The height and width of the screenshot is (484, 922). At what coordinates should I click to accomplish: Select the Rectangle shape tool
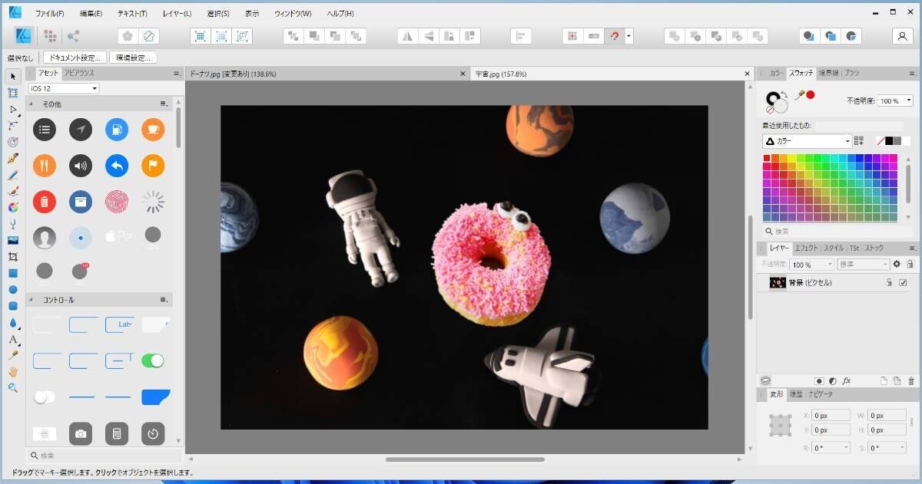tap(13, 273)
